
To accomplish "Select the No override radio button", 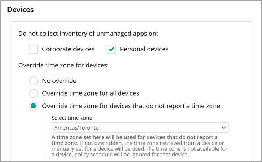I will [34, 81].
